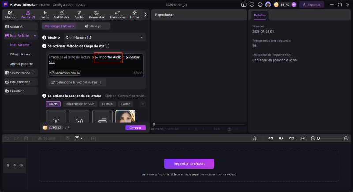The width and height of the screenshot is (353, 192).
Task: Switch to the Monólogo Hablado tab
Action: [59, 26]
